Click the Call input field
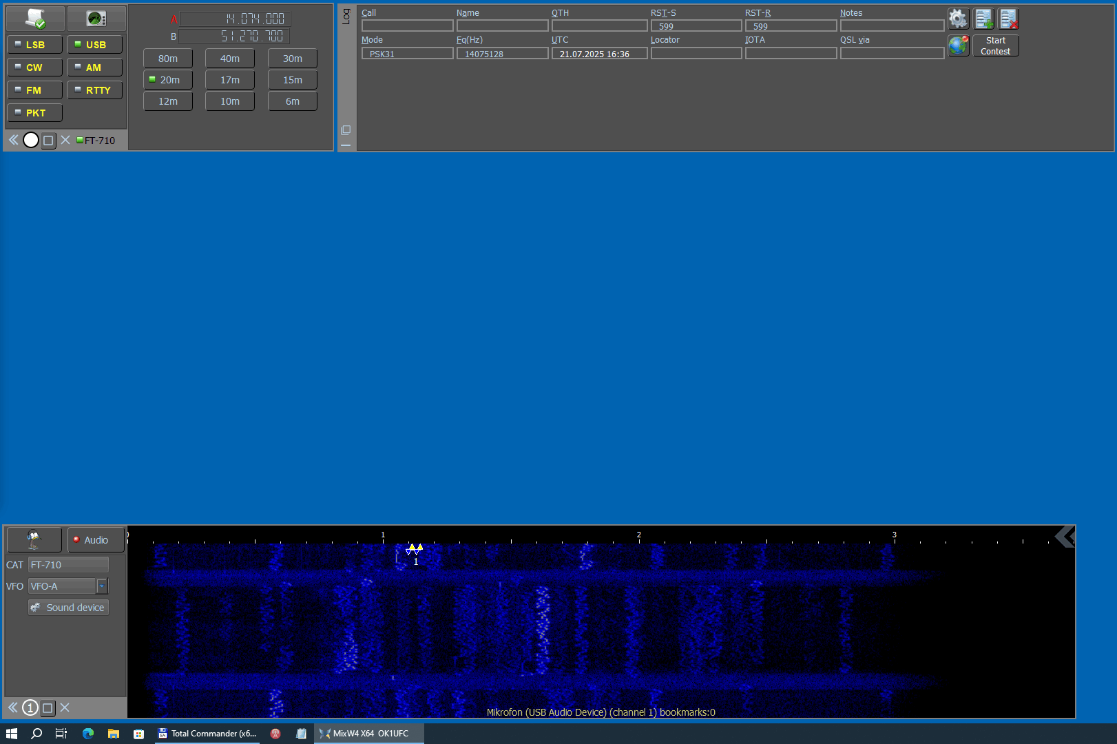The width and height of the screenshot is (1117, 744). (407, 25)
